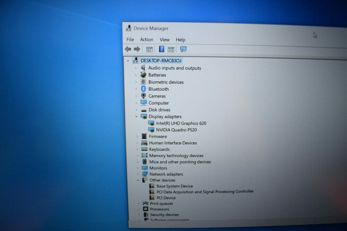Click the Display adapters icon
The image size is (347, 231).
click(144, 116)
